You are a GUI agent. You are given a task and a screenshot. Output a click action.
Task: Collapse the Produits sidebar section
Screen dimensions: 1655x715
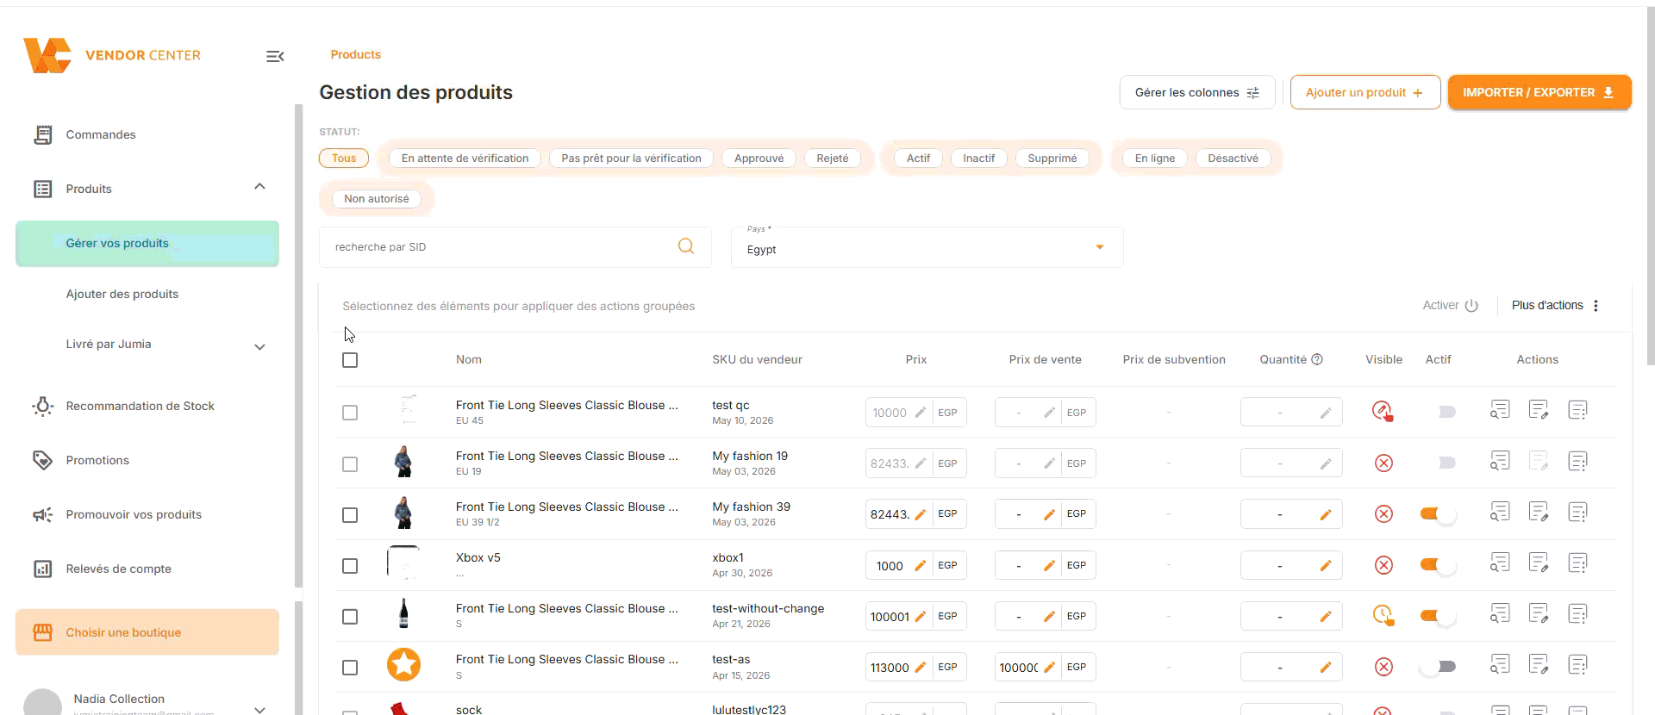click(259, 187)
